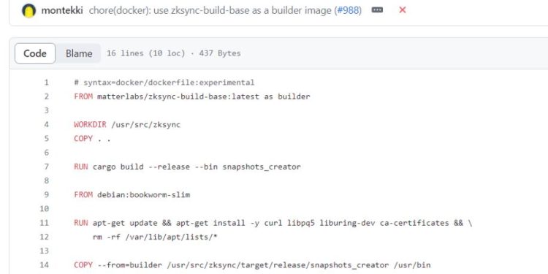Expand commit message ellipsis button

click(377, 10)
